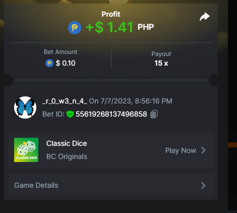Expand the Game Details row
The height and width of the screenshot is (213, 237).
(111, 185)
